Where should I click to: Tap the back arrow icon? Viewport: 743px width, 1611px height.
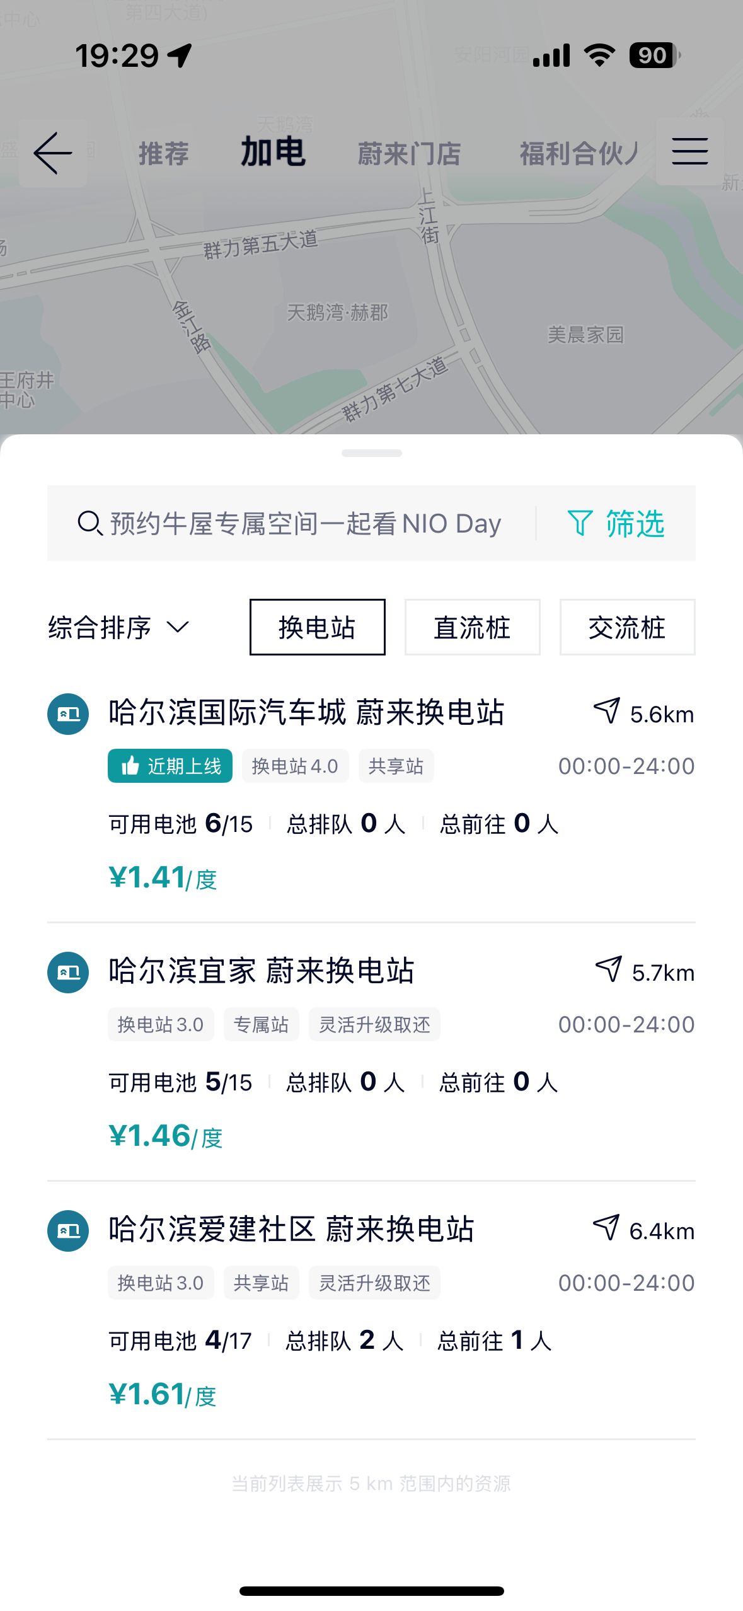53,153
